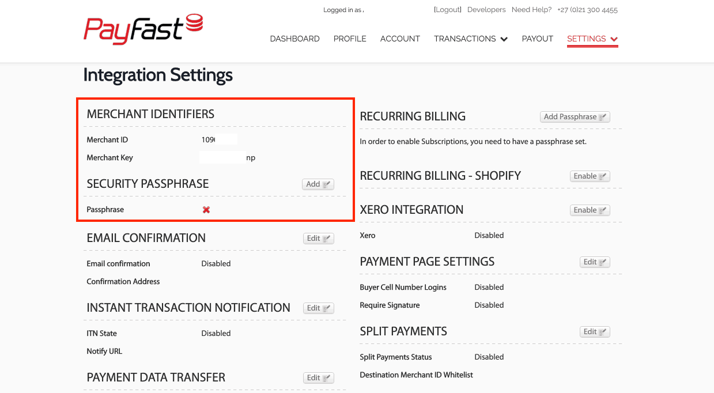Screen dimensions: 714x393
Task: Go to the Profile page
Action: [350, 39]
